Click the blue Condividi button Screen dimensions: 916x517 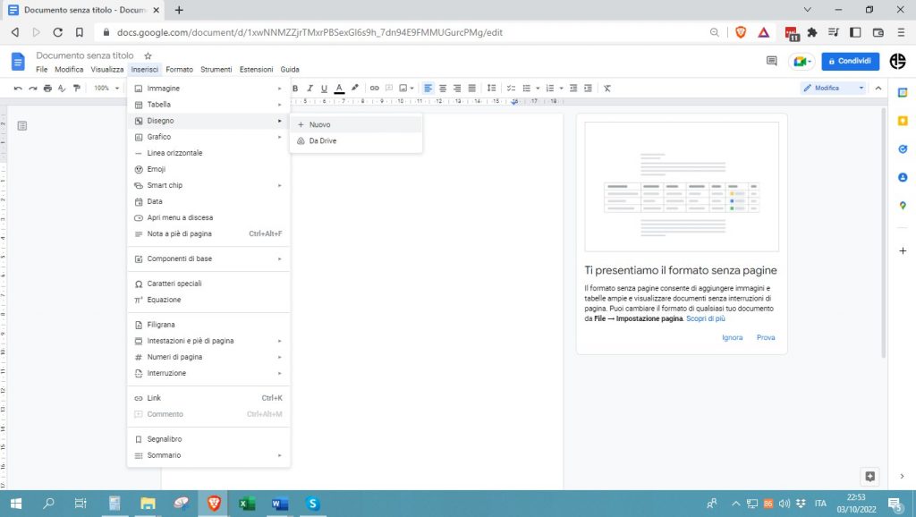pyautogui.click(x=850, y=61)
